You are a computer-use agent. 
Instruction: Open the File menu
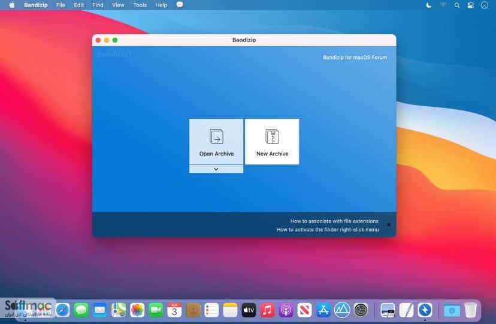(61, 5)
